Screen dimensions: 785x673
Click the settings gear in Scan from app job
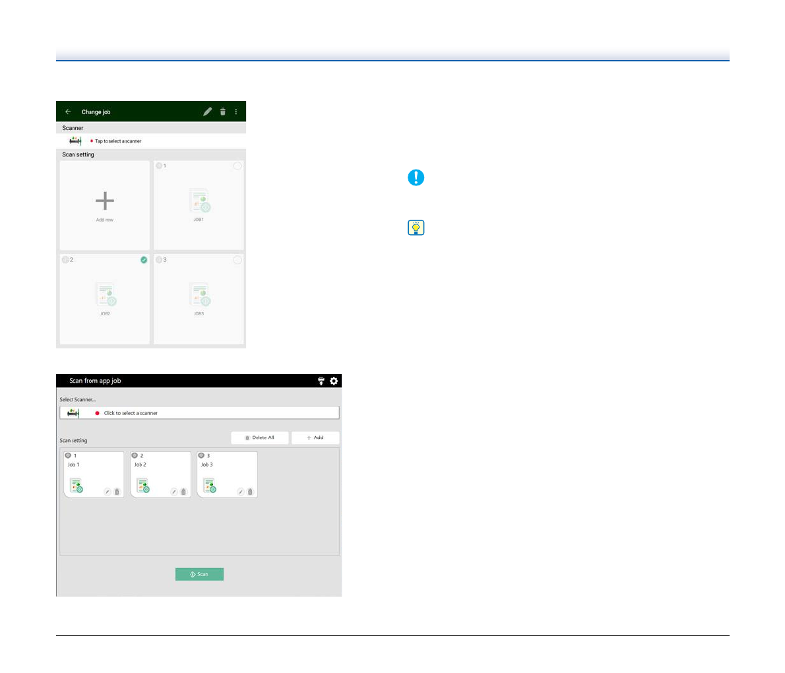point(334,381)
